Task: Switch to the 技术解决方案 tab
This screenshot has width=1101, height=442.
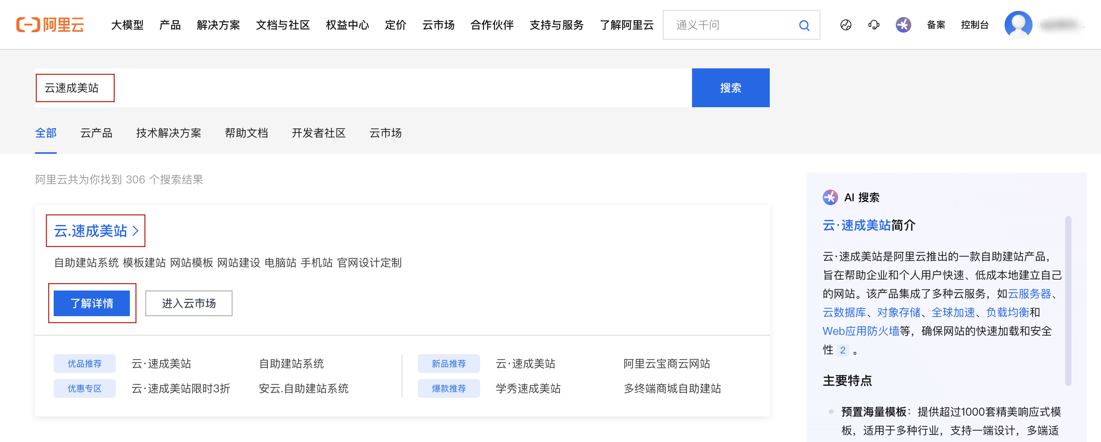Action: [x=169, y=133]
